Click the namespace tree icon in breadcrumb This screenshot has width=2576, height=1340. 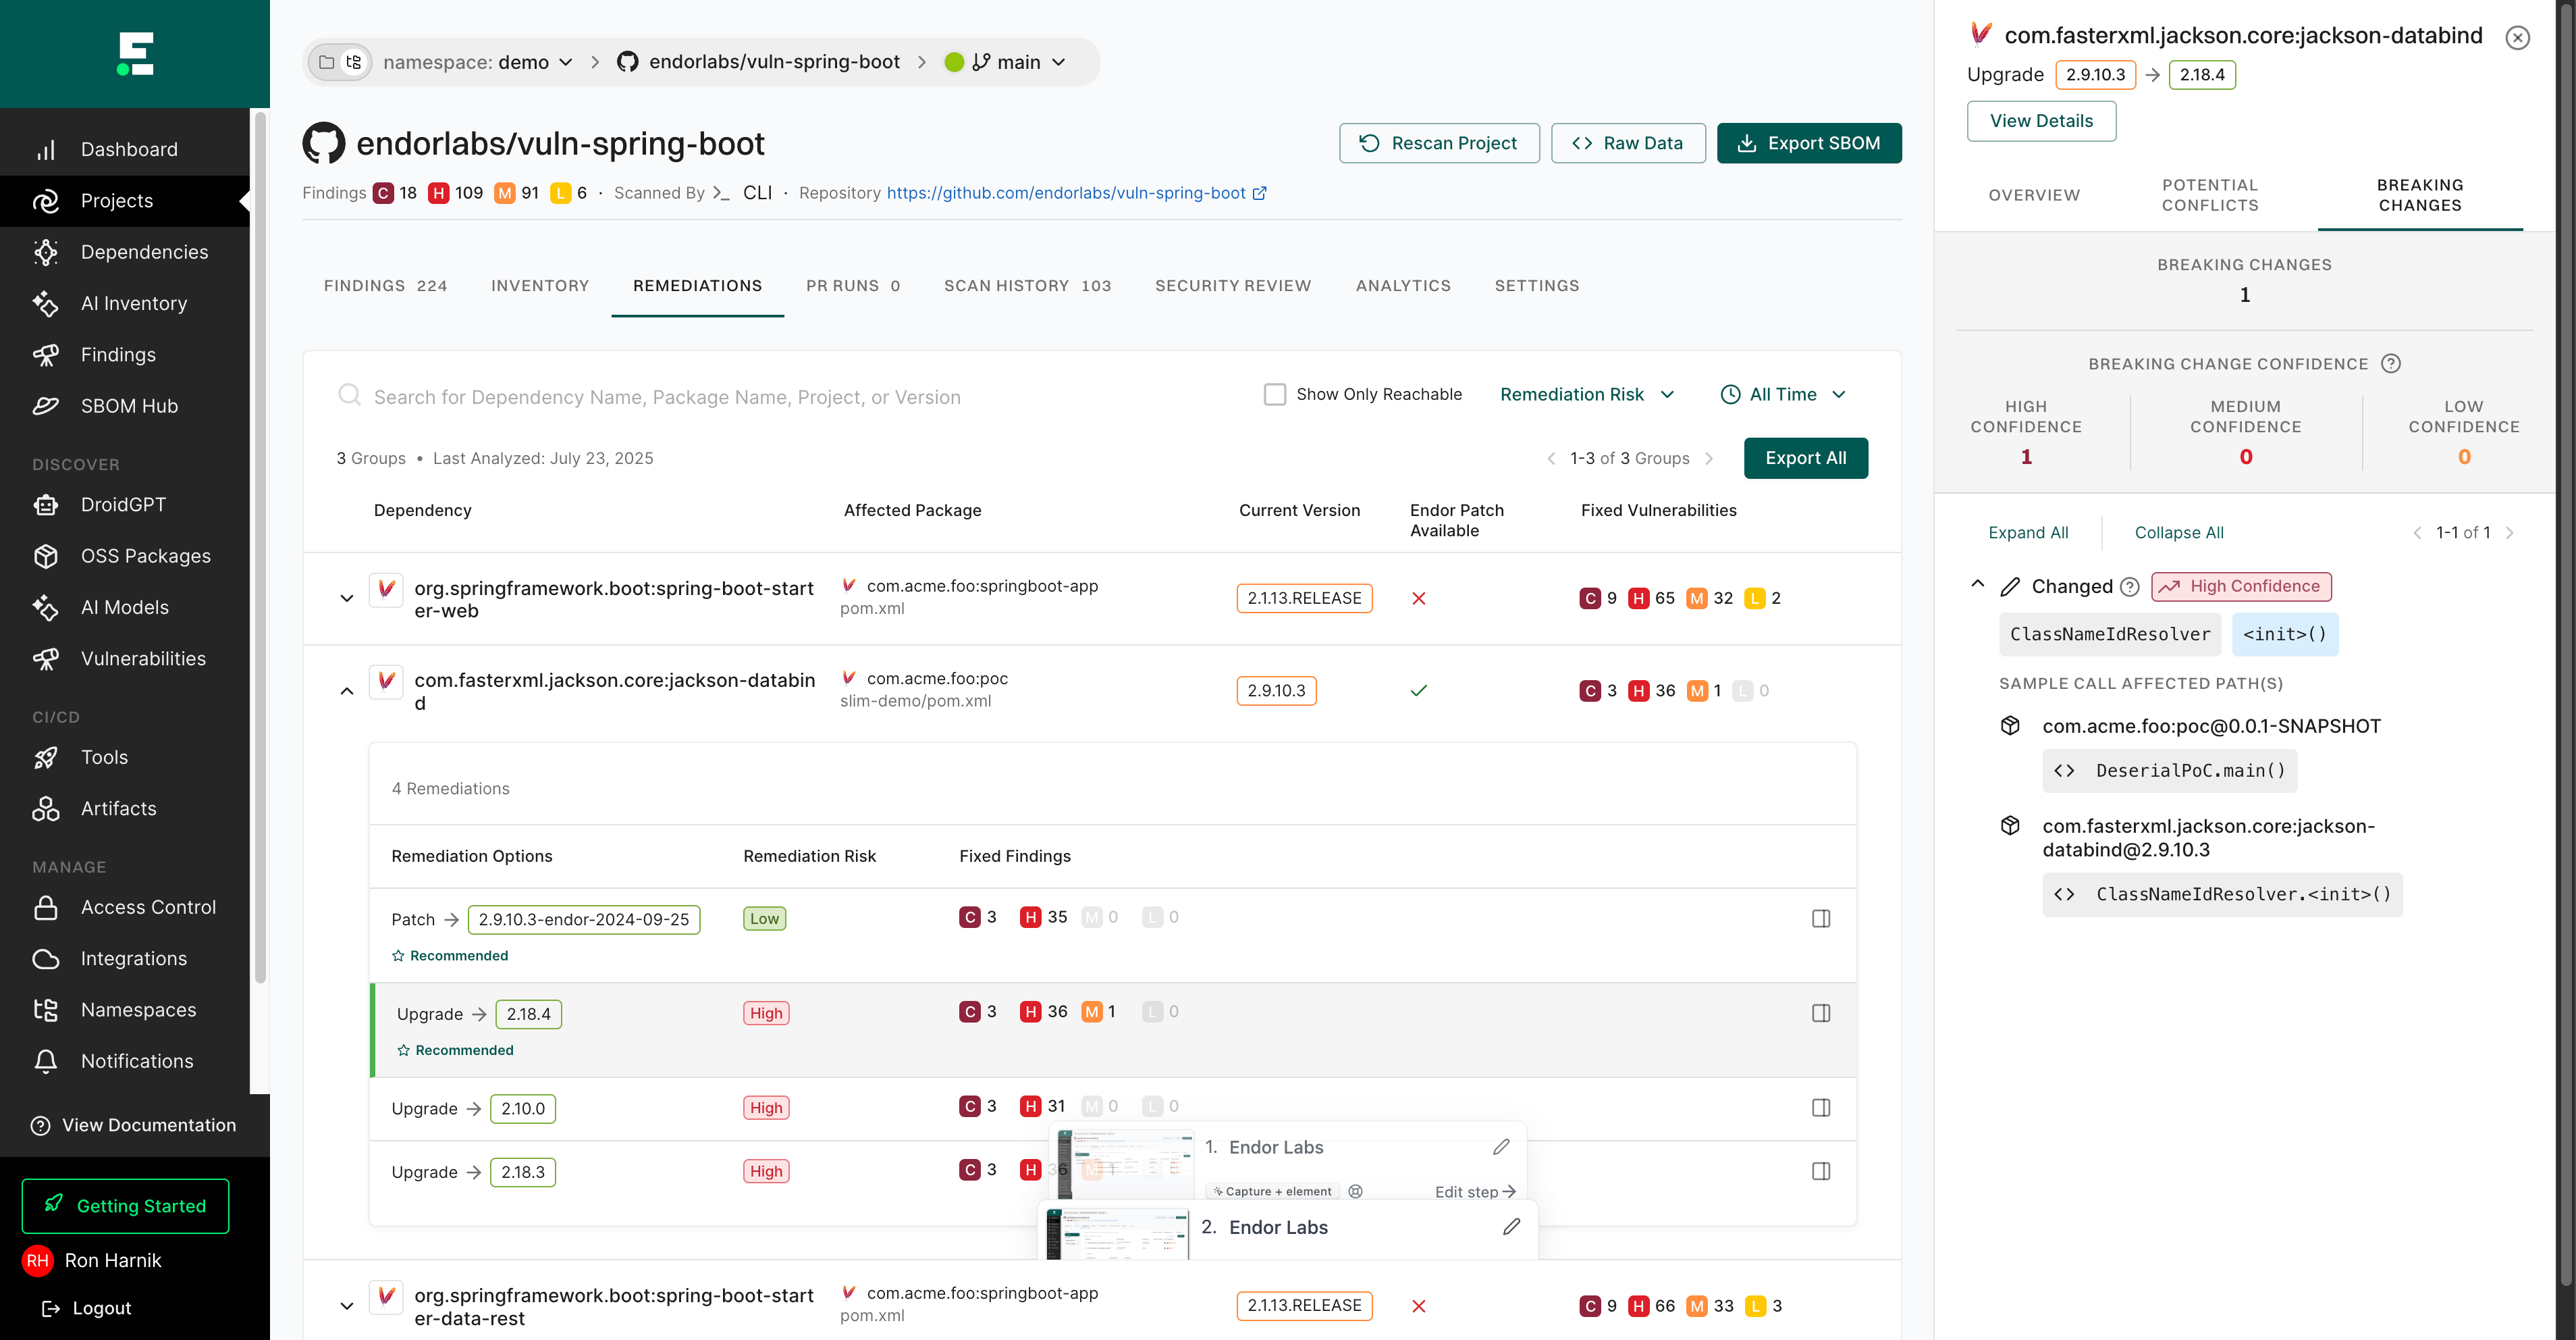click(x=354, y=62)
